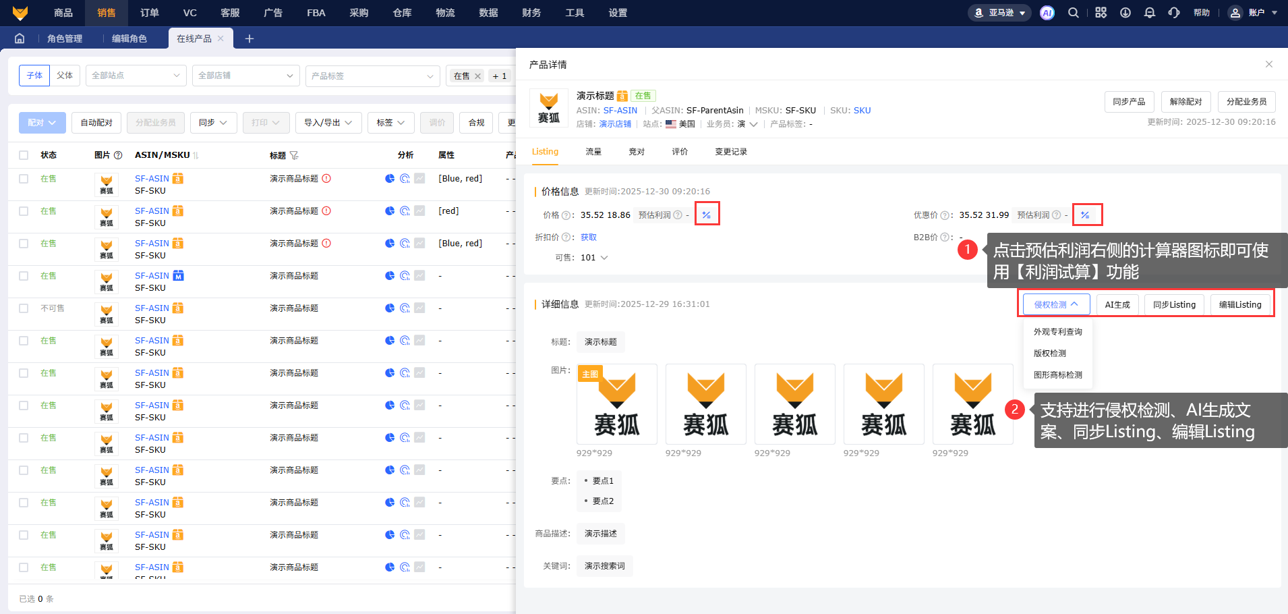The height and width of the screenshot is (614, 1288).
Task: Click the red warning icon in the [red] row
Action: tap(326, 211)
